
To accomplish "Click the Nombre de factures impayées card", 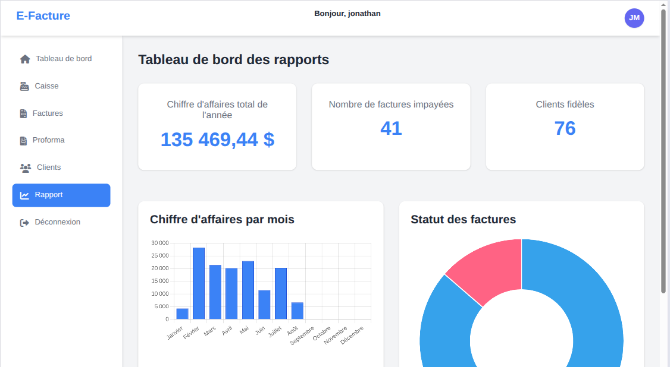I will click(390, 126).
